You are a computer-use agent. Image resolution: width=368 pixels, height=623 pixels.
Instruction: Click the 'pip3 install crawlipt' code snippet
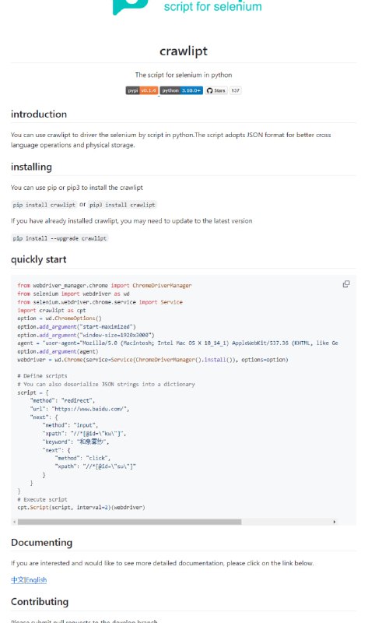[x=122, y=205]
